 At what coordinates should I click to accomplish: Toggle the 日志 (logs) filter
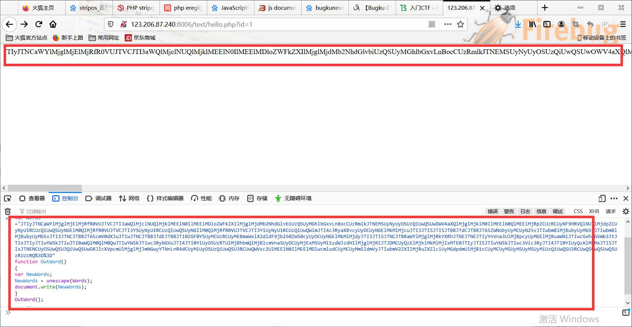point(525,211)
